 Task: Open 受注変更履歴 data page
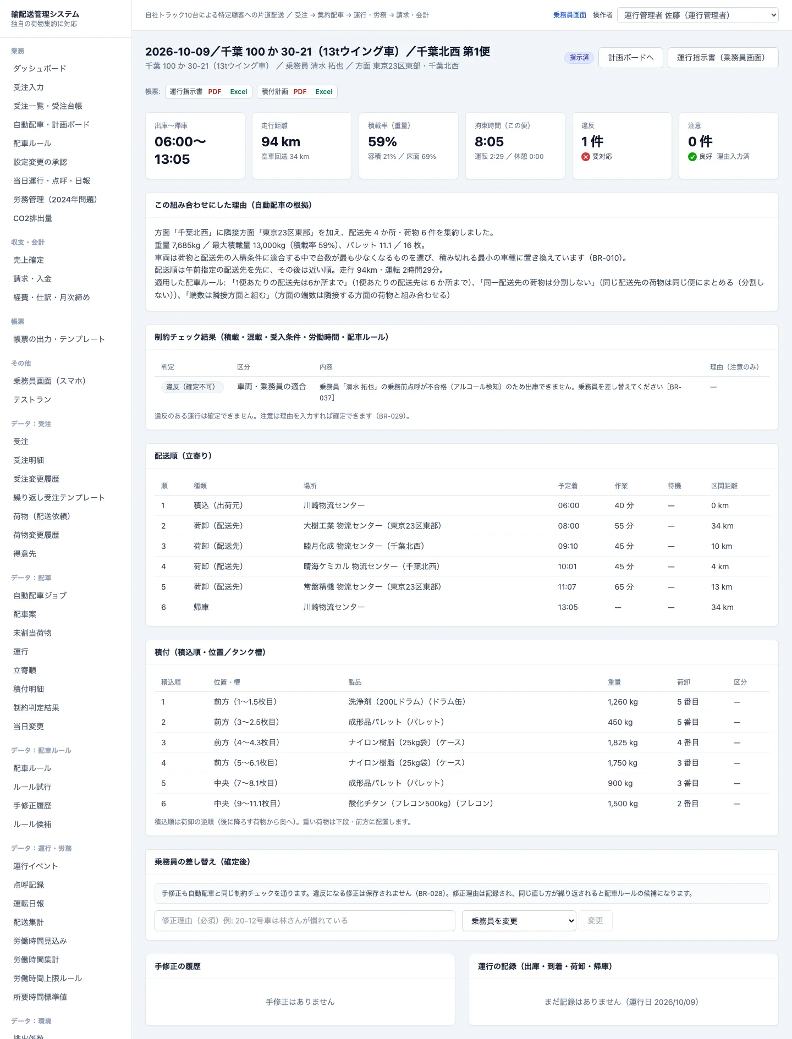coord(36,479)
